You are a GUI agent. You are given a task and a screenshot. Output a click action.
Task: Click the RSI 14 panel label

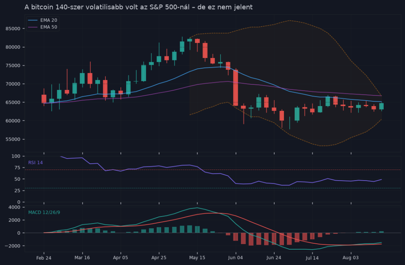[x=35, y=162]
